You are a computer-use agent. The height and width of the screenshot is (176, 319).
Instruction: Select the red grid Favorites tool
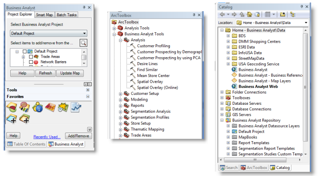50,107
